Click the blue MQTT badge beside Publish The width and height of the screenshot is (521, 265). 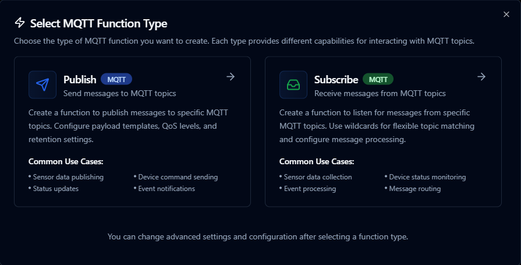click(x=116, y=79)
